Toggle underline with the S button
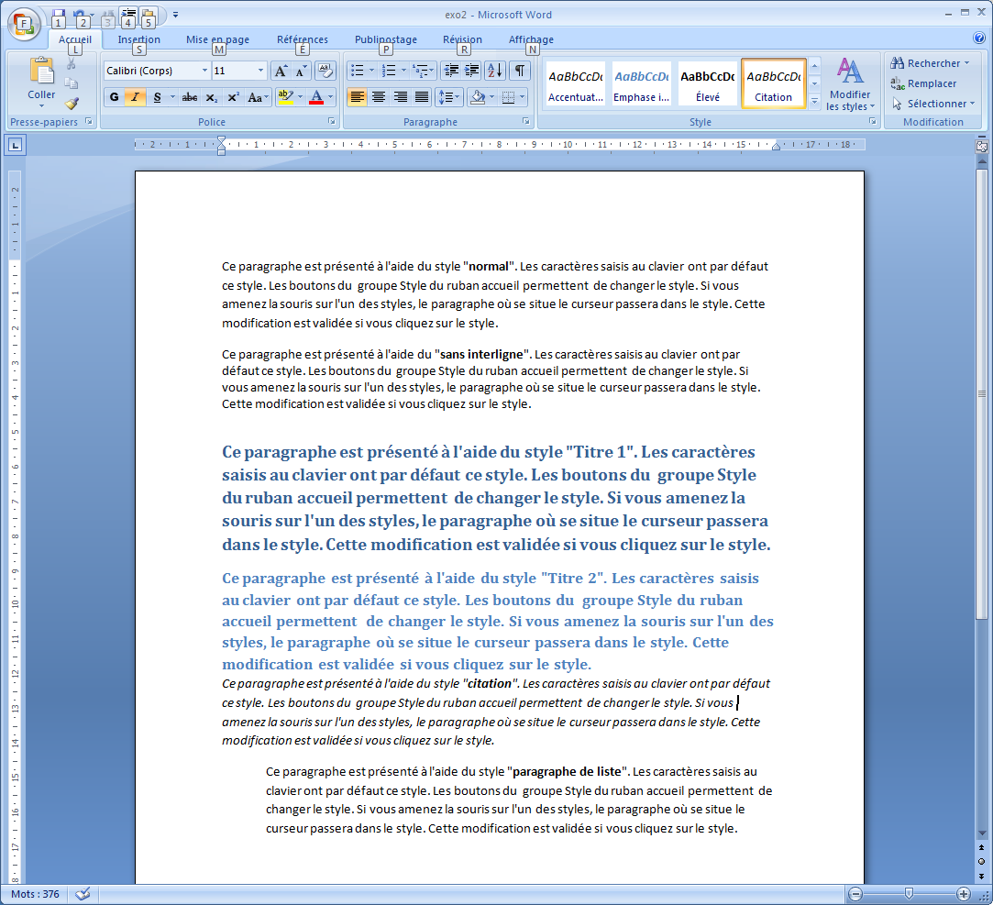993x905 pixels. pyautogui.click(x=157, y=97)
